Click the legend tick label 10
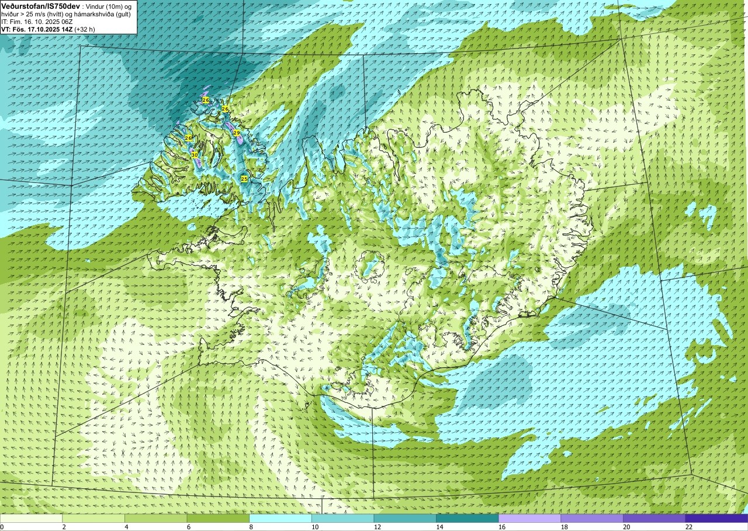Image resolution: width=748 pixels, height=531 pixels. pos(315,527)
